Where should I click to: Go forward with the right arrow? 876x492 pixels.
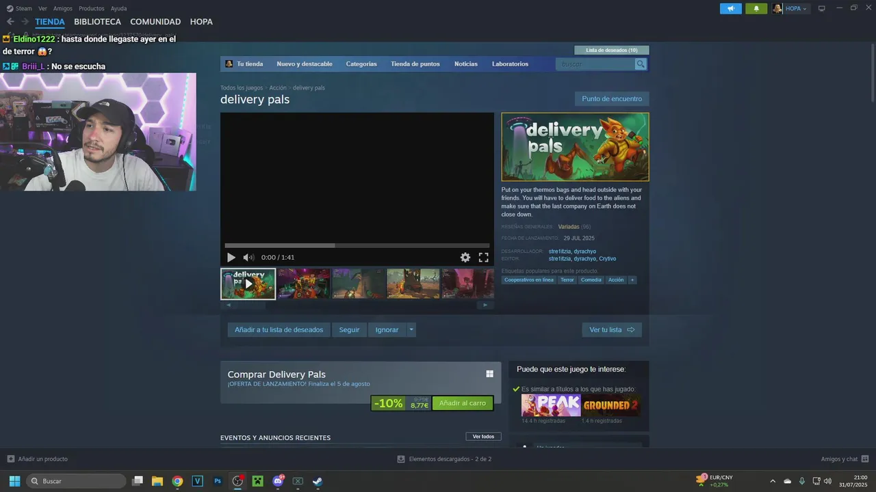click(x=25, y=22)
